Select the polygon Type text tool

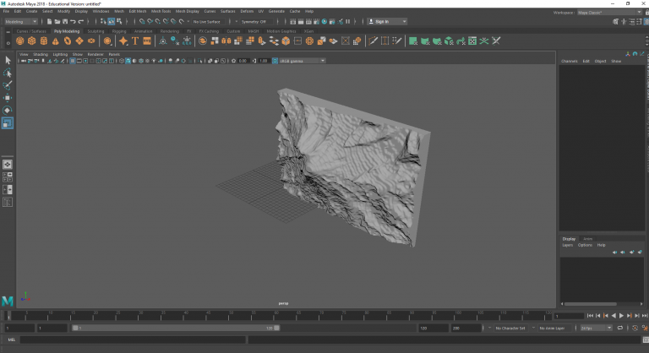click(134, 41)
